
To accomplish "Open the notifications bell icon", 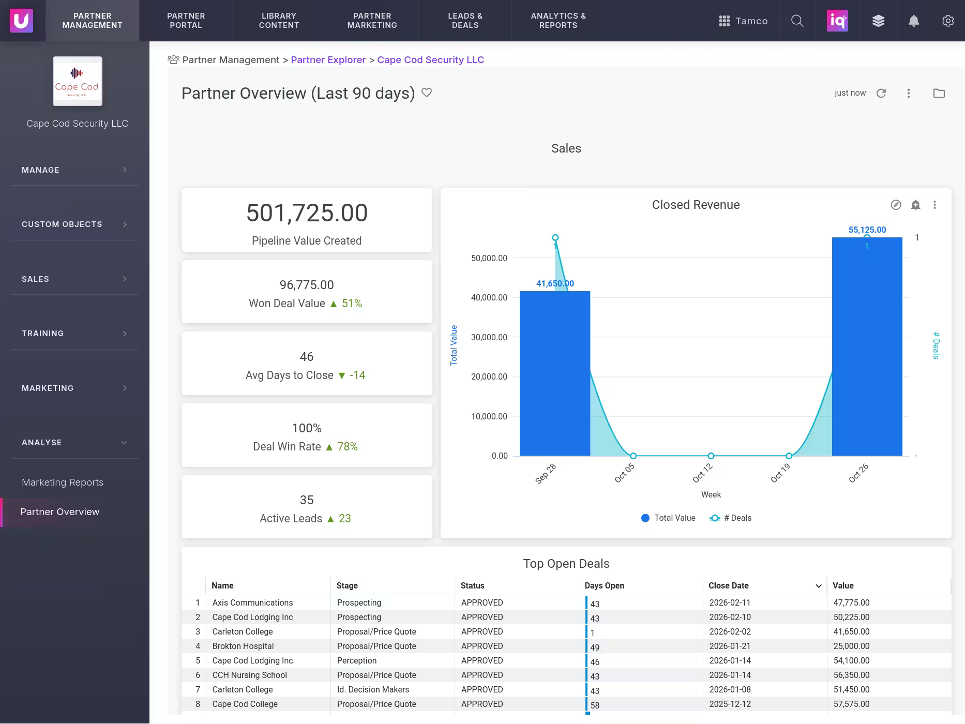I will (914, 21).
